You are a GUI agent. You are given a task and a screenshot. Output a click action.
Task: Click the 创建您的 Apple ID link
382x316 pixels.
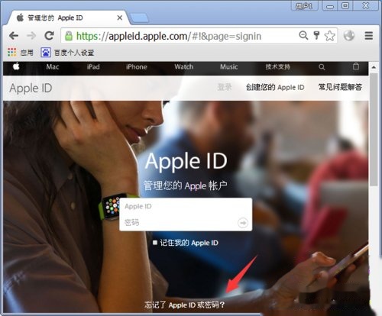pos(275,87)
